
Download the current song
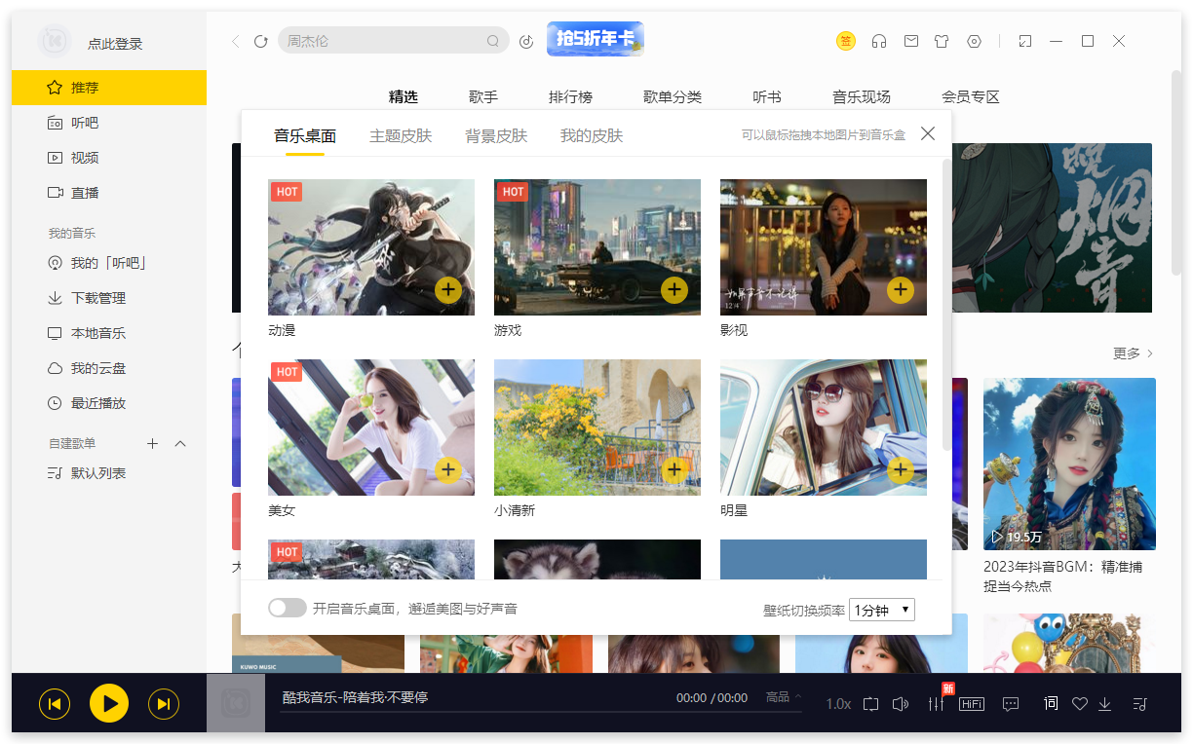1104,703
